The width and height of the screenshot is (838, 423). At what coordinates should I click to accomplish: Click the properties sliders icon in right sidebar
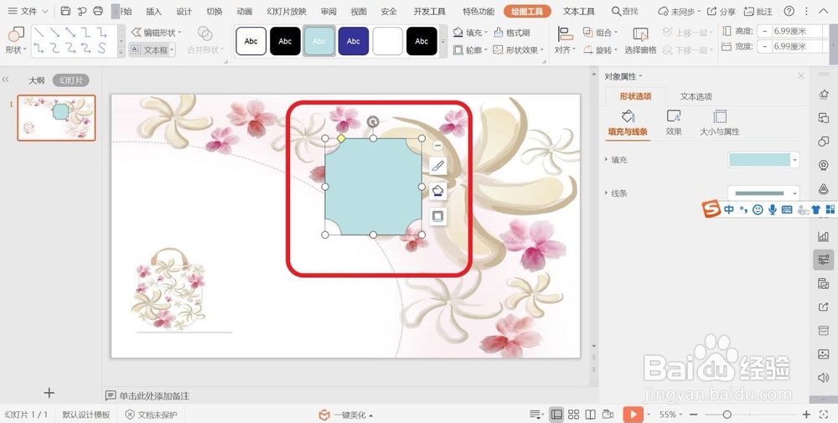pyautogui.click(x=824, y=261)
